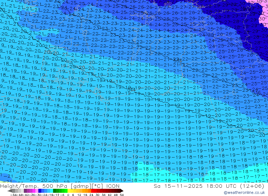Click the left grey arrow end of the color bar
This screenshot has width=268, height=196.
pyautogui.click(x=10, y=191)
